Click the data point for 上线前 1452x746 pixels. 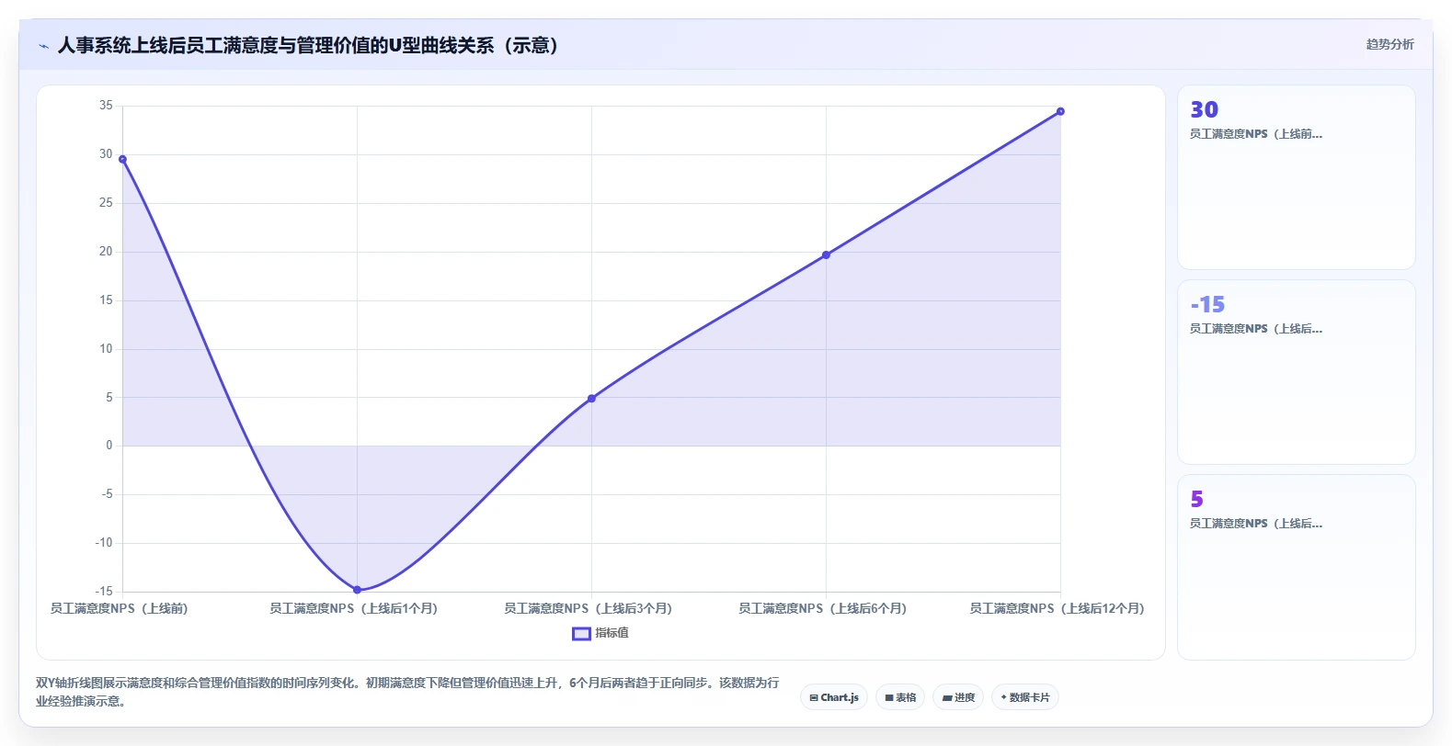pos(122,159)
